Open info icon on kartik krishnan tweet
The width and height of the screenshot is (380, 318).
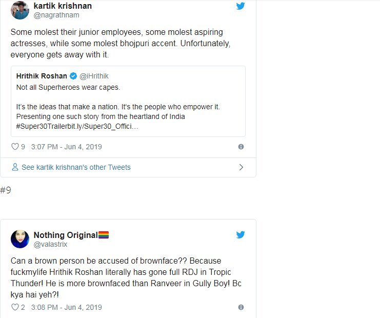click(x=241, y=147)
